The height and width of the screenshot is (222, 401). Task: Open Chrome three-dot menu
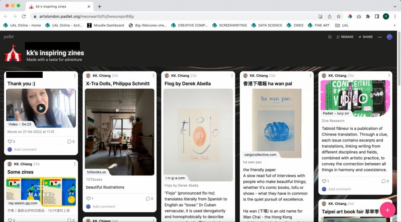point(395,16)
